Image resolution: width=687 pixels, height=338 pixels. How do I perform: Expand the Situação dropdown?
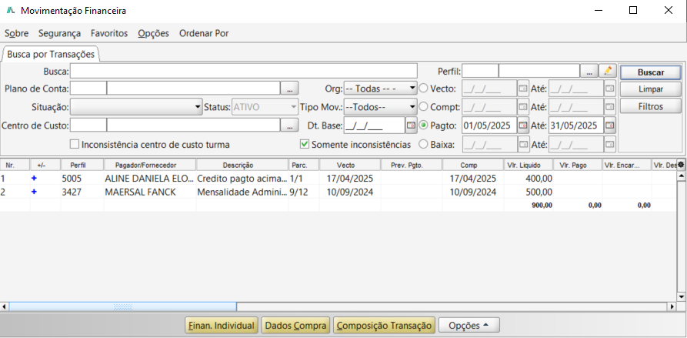(136, 107)
